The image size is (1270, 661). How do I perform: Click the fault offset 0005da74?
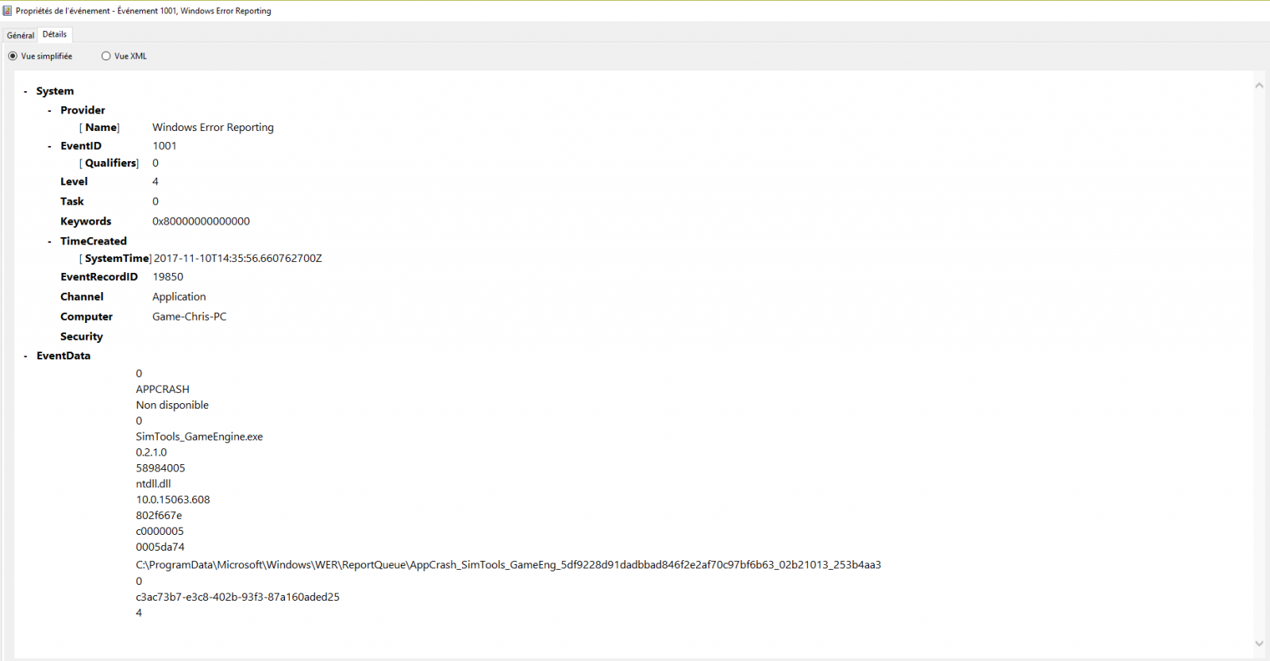click(x=160, y=548)
